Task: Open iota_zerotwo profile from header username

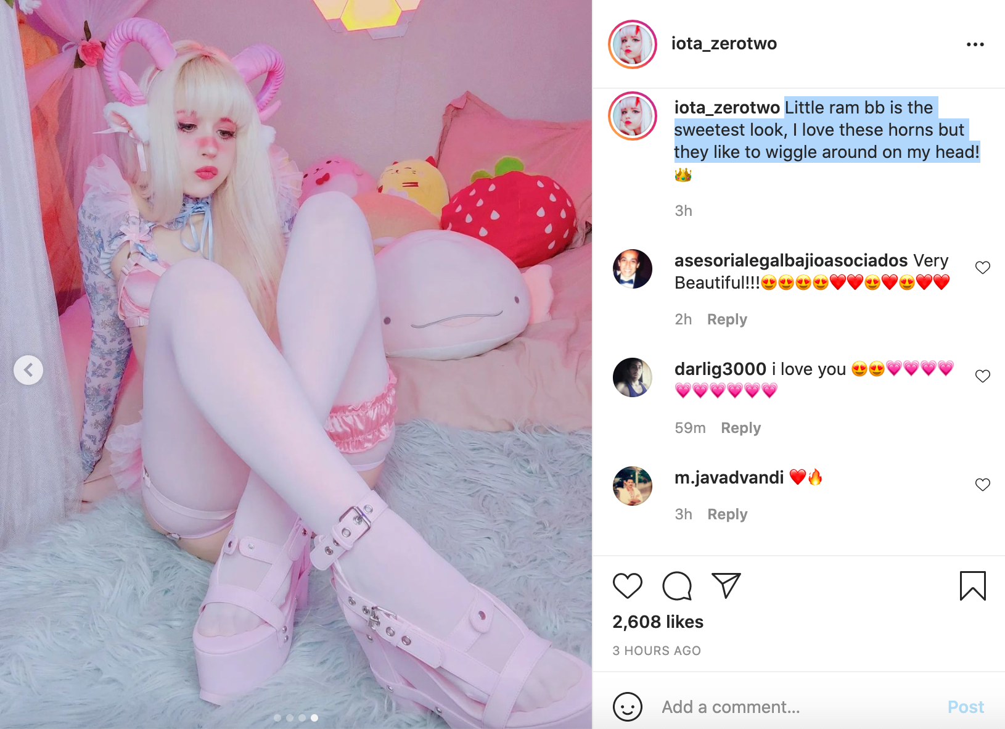Action: pyautogui.click(x=724, y=44)
